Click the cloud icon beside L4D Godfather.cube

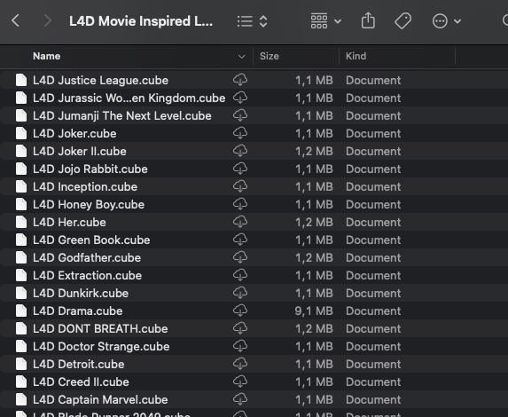pos(240,257)
